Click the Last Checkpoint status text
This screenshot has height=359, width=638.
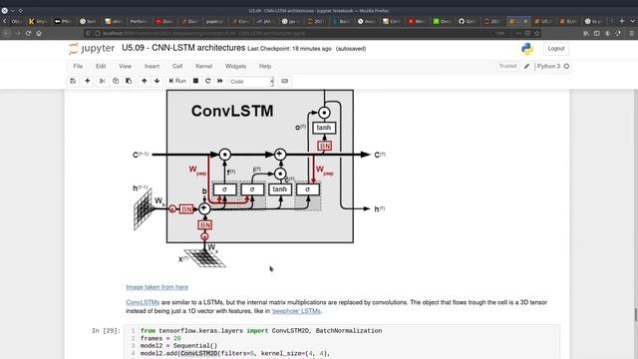point(289,49)
